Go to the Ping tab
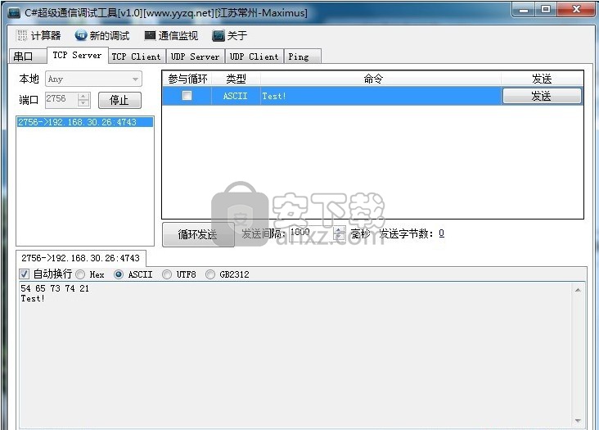 [302, 57]
